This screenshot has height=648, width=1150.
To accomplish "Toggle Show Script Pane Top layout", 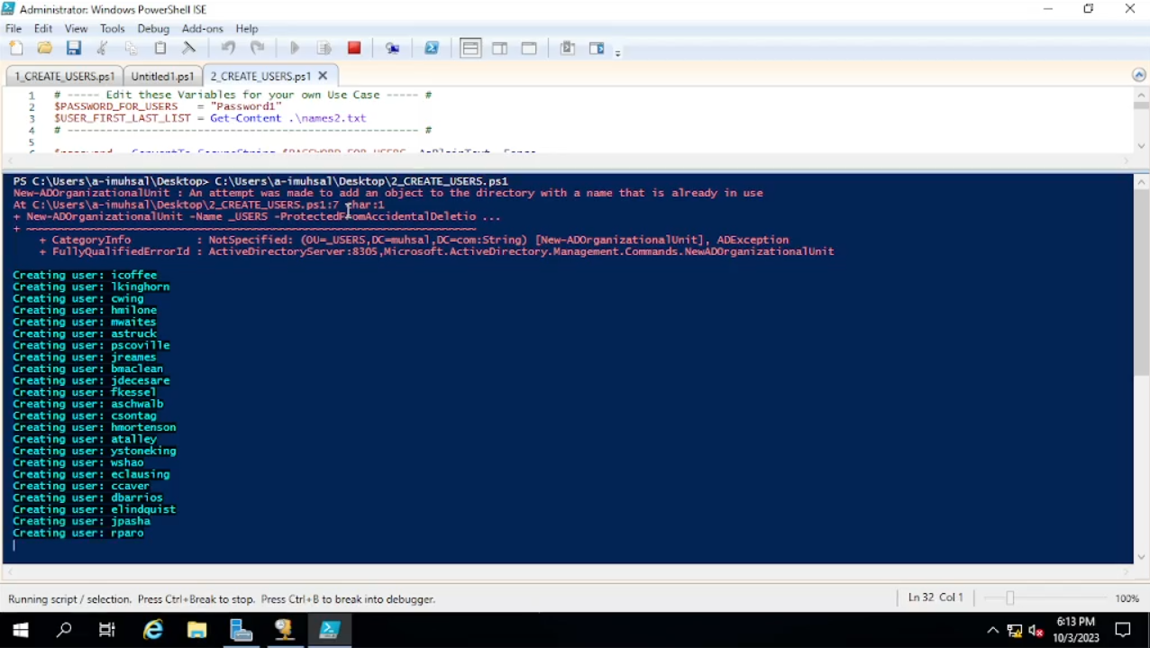I will coord(470,49).
